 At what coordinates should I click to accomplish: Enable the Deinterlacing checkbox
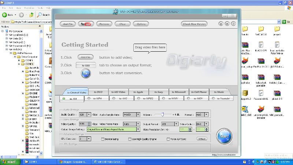click(x=103, y=139)
